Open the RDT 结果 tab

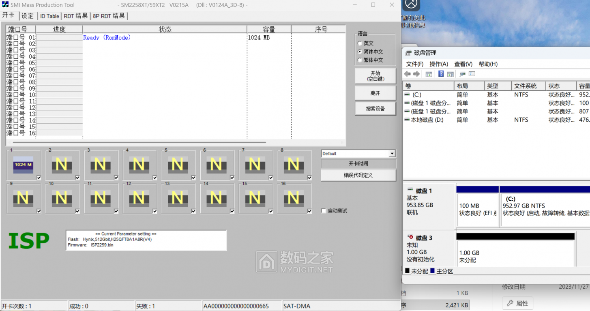pos(75,16)
